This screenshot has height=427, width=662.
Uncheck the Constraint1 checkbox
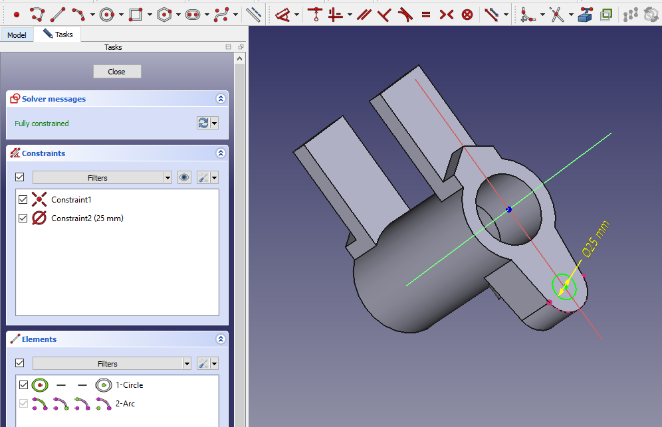24,199
